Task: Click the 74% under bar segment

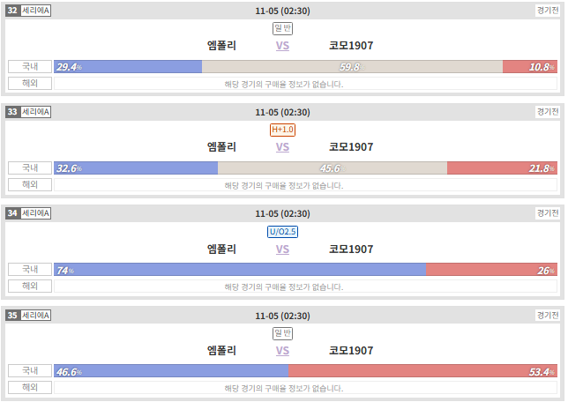Action: pyautogui.click(x=240, y=270)
